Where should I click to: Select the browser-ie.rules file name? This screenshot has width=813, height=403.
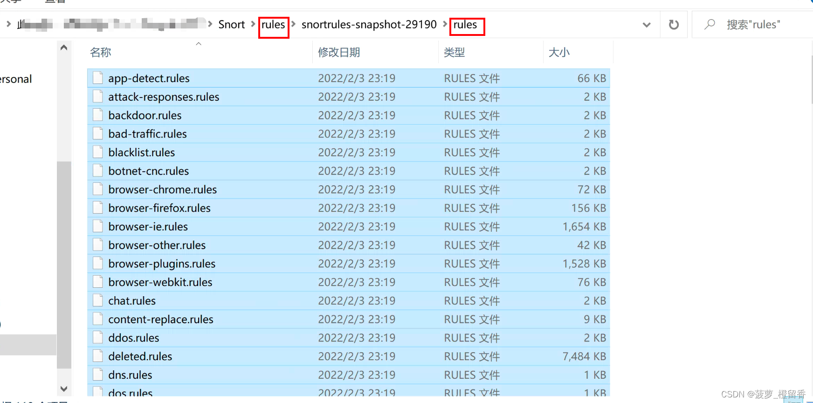pos(148,227)
